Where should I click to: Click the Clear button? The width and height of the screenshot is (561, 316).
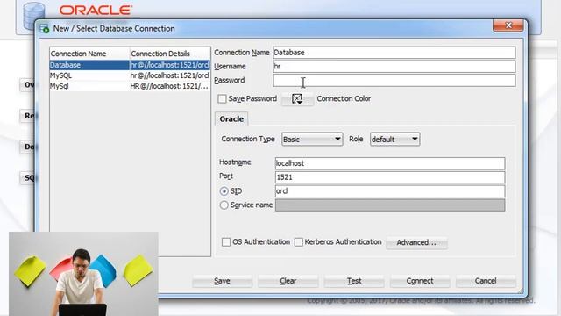coord(288,281)
